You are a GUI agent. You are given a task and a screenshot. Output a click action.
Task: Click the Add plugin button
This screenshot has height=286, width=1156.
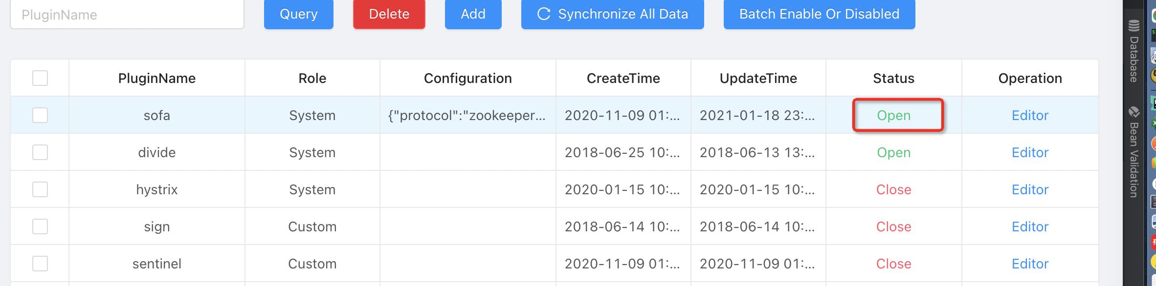point(473,14)
